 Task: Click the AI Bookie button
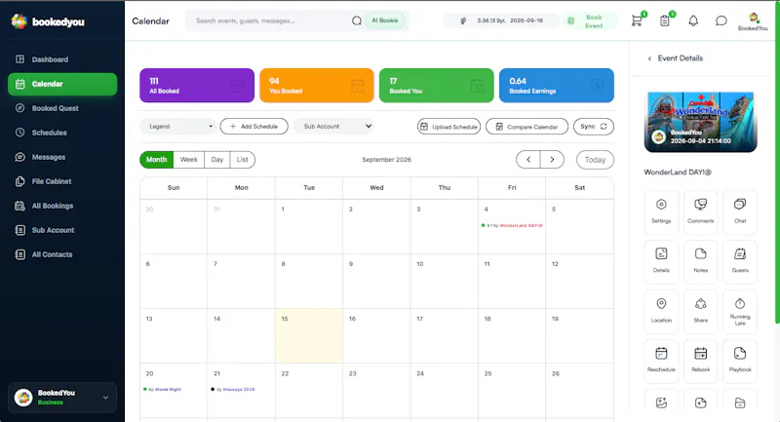tap(384, 20)
